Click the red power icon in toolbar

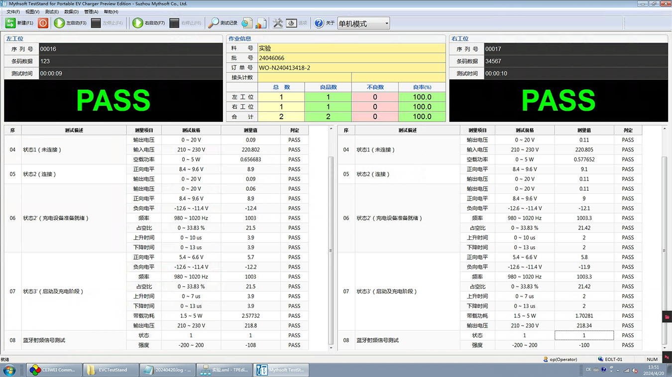[x=43, y=23]
